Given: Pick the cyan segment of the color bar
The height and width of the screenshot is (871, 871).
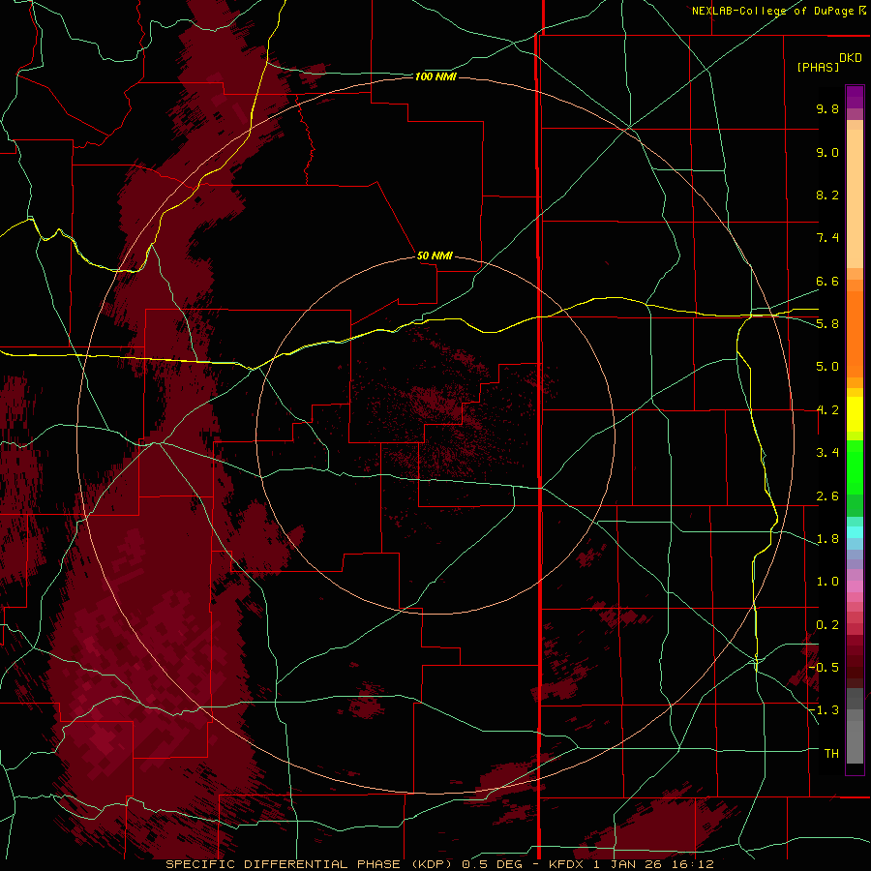Looking at the screenshot, I should [x=855, y=532].
